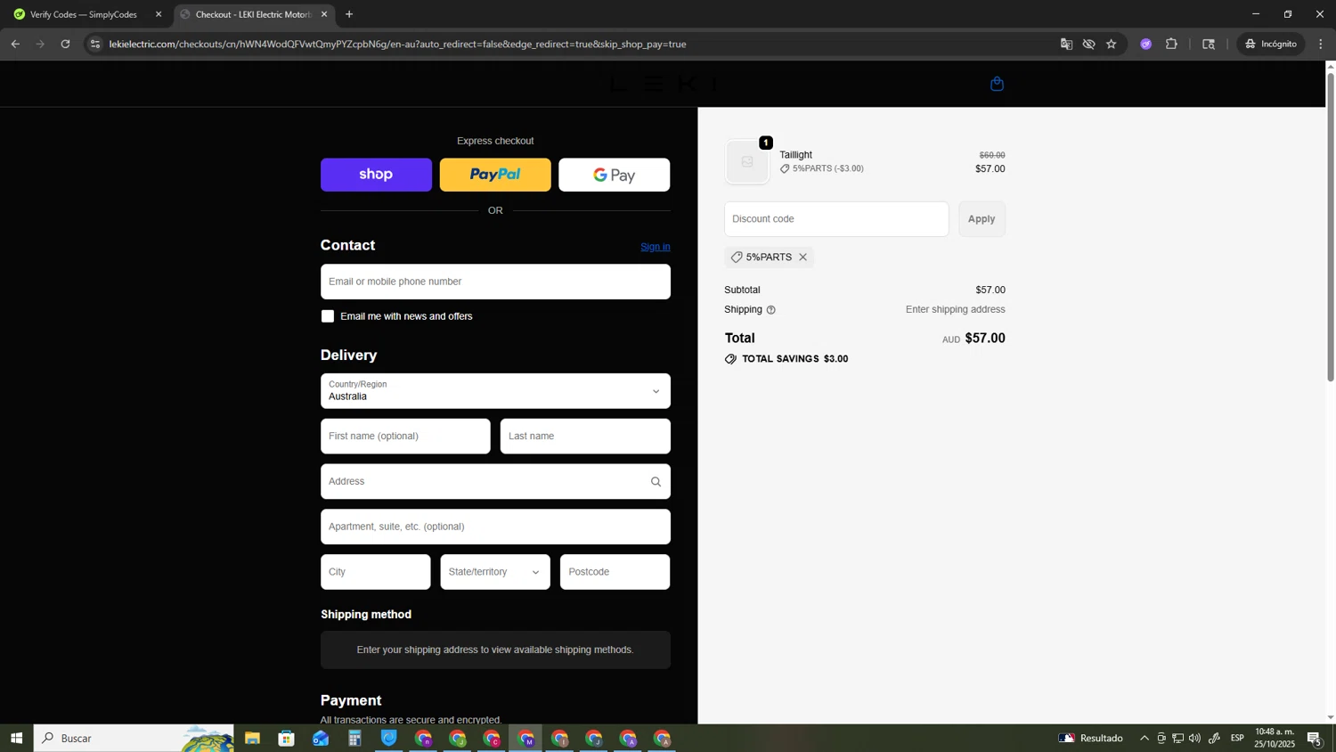Remove the 5%PARTS discount code
Screen dimensions: 1336x752
(802, 257)
